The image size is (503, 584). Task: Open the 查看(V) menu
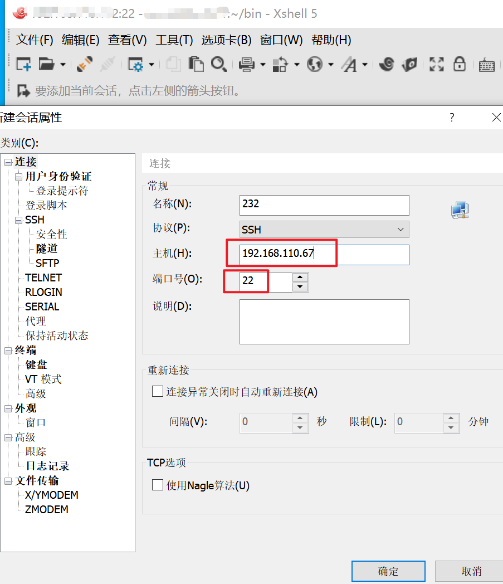click(128, 40)
